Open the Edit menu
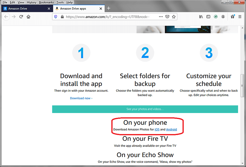 12,2
